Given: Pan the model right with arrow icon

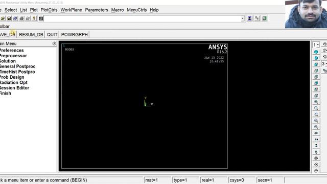Looking at the screenshot, I should [316, 140].
